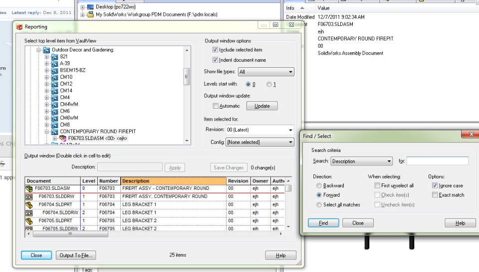Click the Close button in Reporting dialog
Image resolution: width=479 pixels, height=272 pixels.
click(36, 255)
